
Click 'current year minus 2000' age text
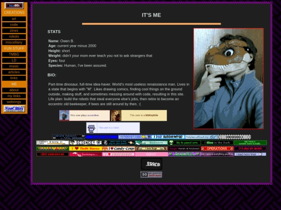click(x=76, y=46)
